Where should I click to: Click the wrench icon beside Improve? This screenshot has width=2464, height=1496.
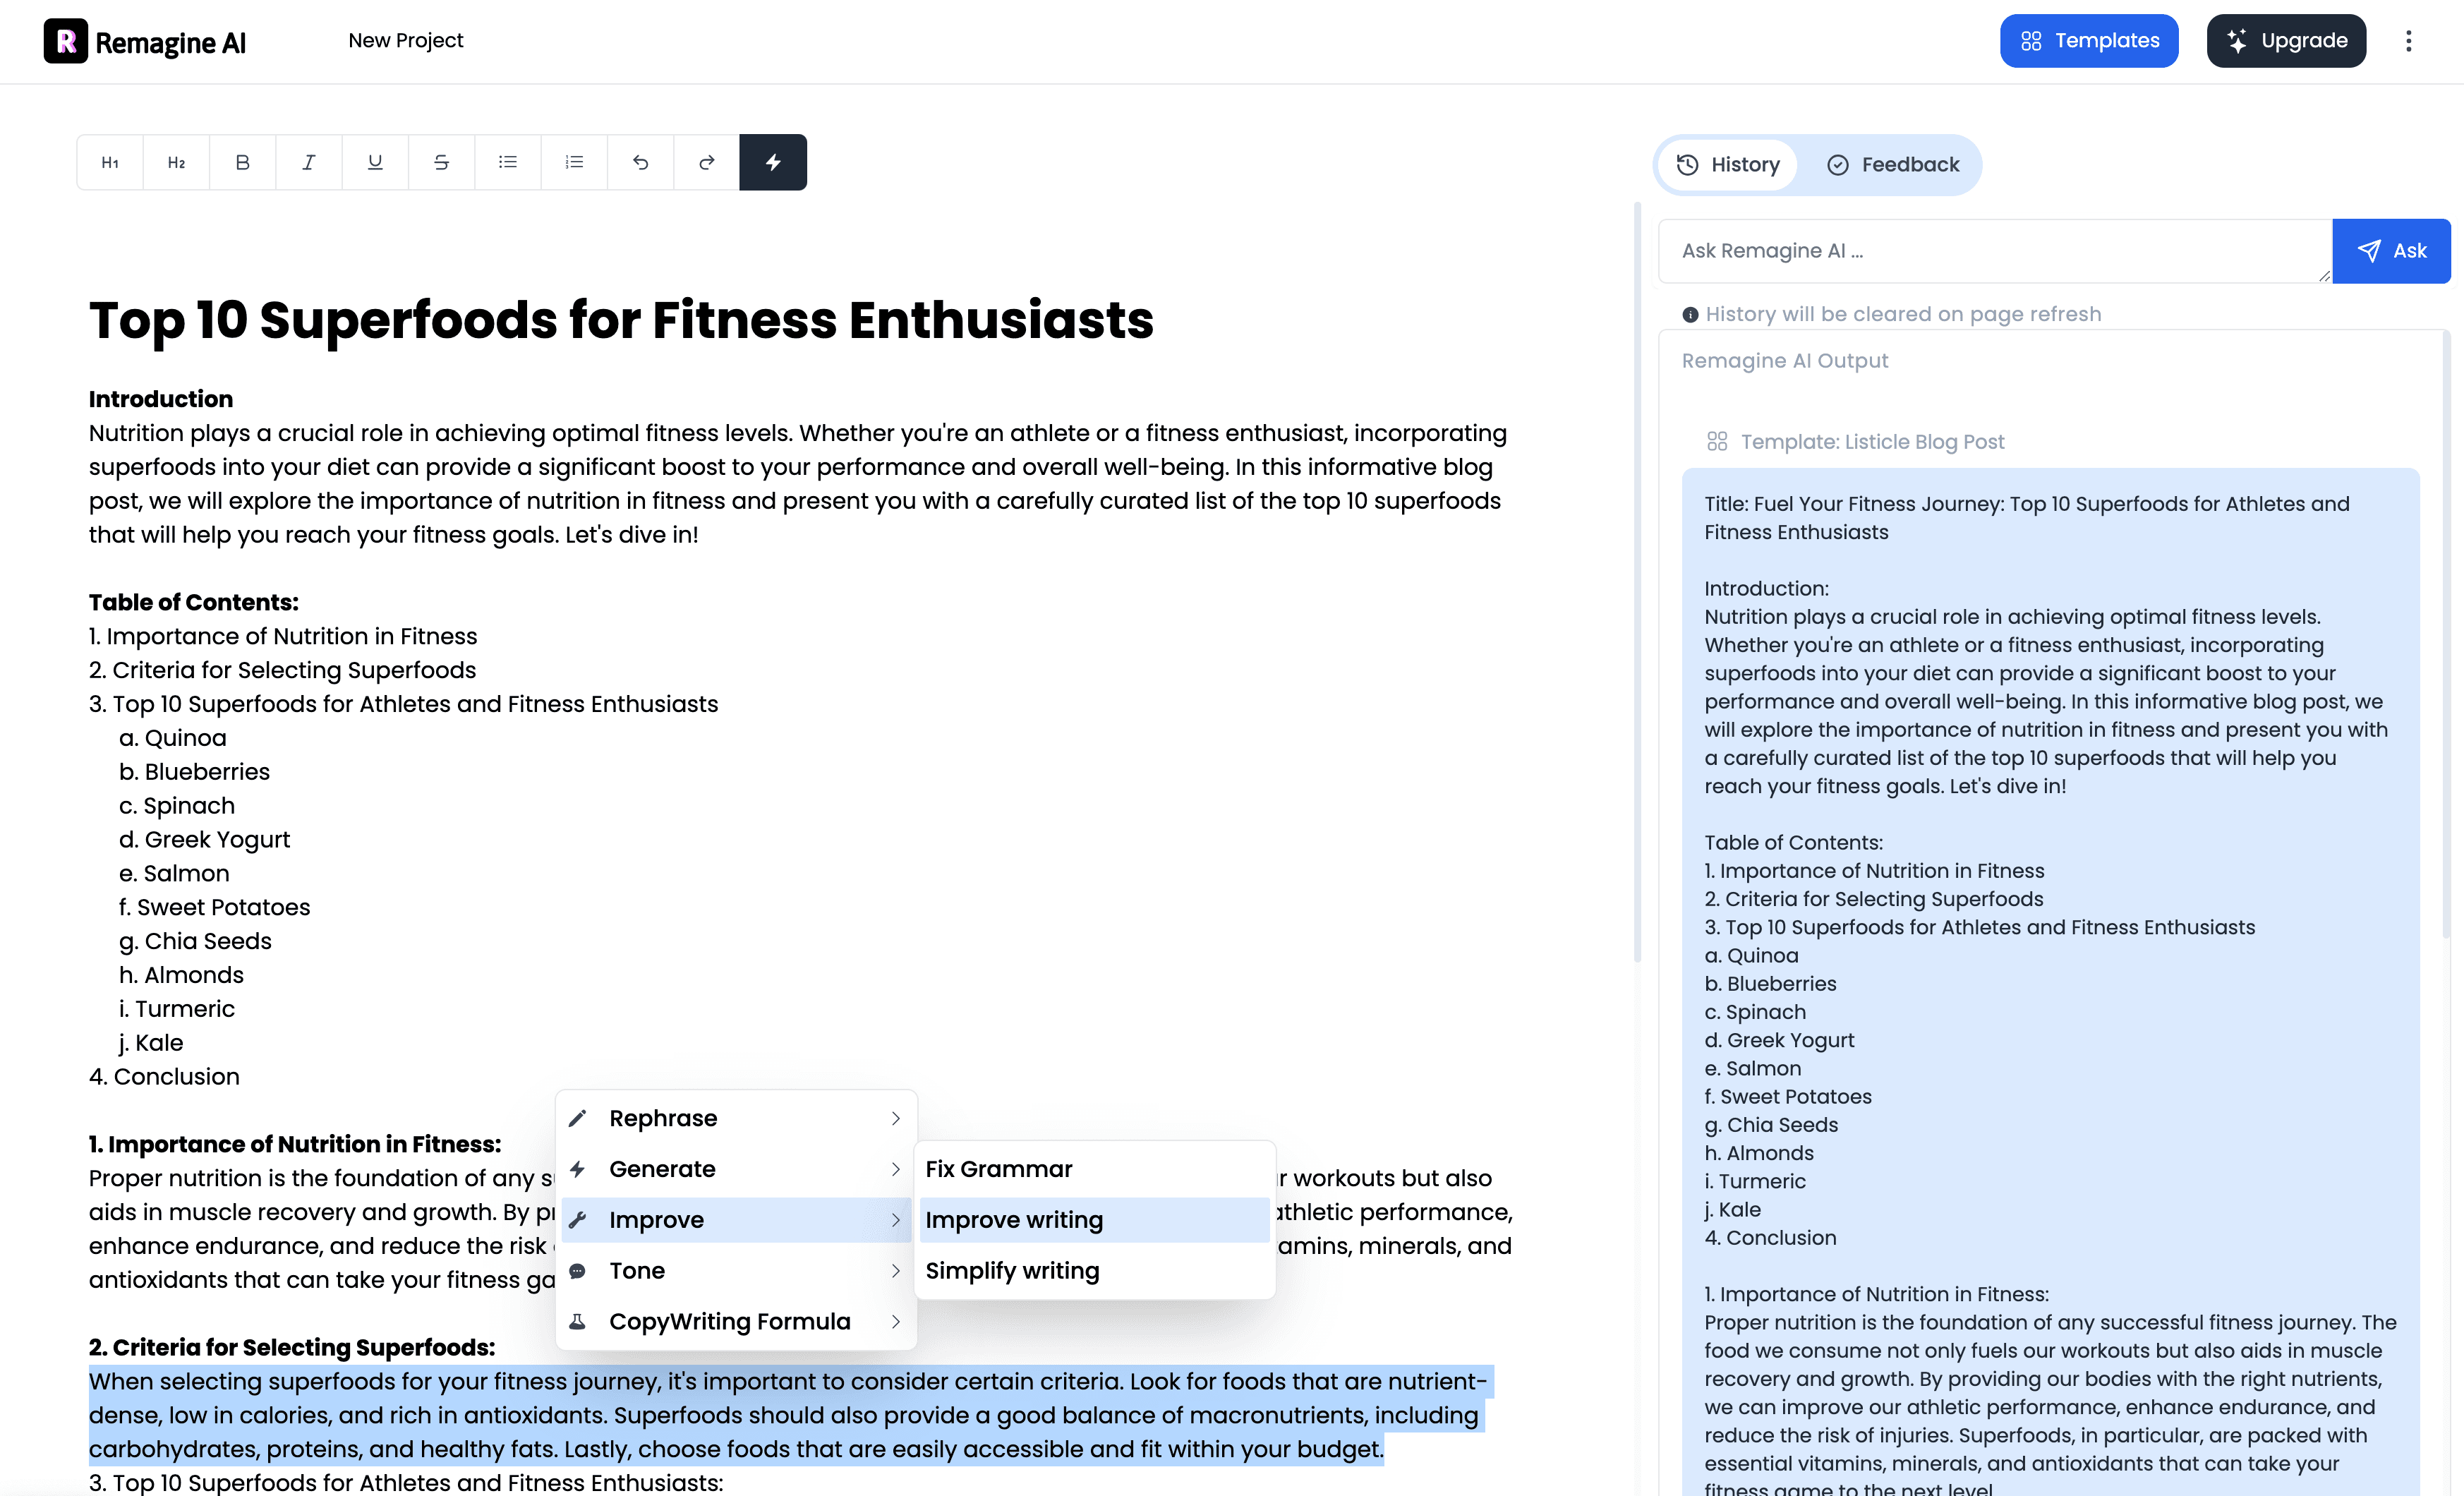coord(577,1220)
